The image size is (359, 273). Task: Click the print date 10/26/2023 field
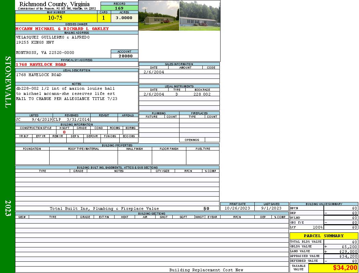tap(237, 208)
